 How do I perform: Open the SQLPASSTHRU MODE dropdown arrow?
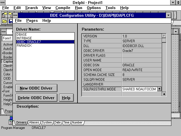coord(159,89)
